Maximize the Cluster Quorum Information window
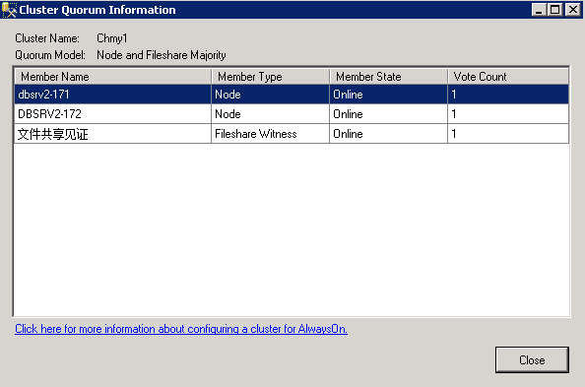This screenshot has height=387, width=585. point(555,9)
